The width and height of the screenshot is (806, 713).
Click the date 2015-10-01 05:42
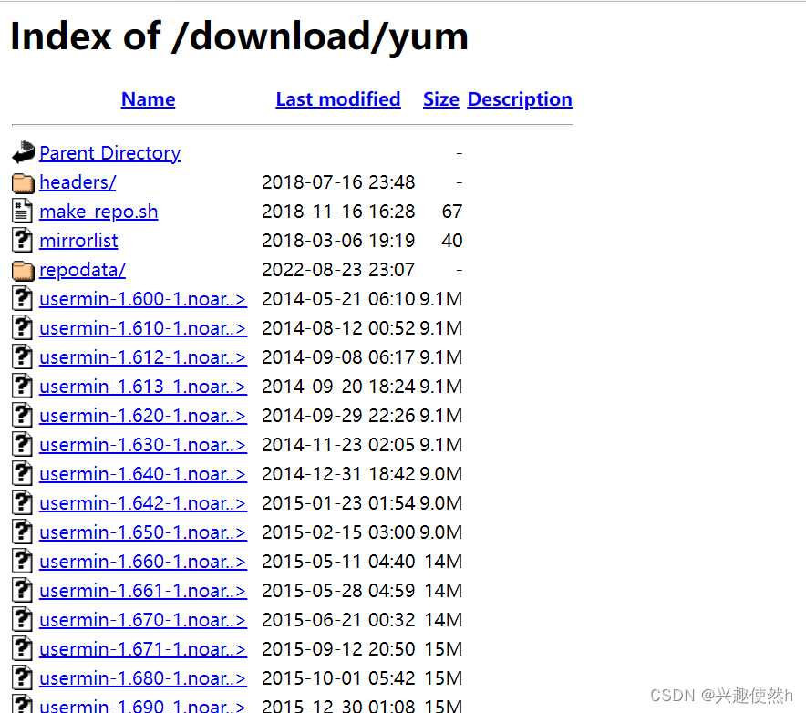point(338,678)
